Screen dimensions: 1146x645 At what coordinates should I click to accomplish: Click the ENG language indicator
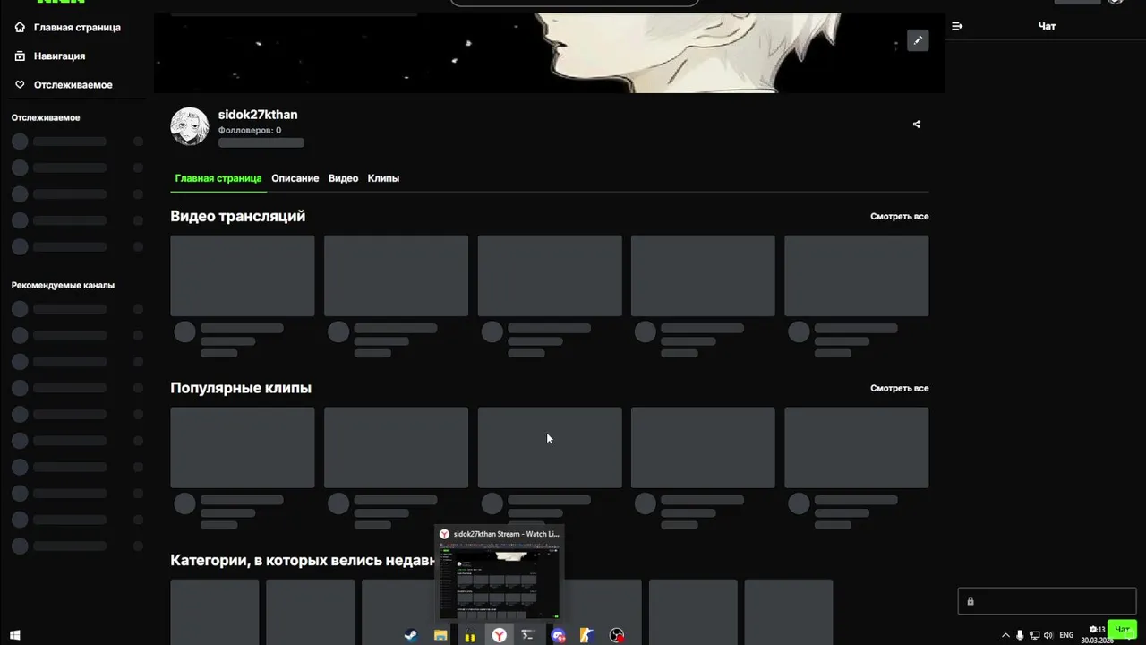click(1066, 635)
